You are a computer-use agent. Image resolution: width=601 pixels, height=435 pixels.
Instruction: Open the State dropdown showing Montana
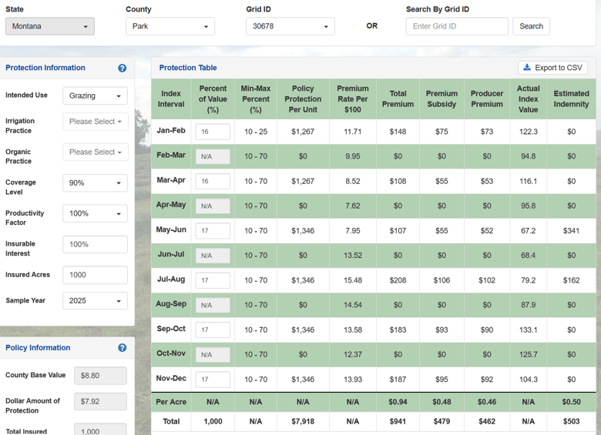[x=50, y=26]
